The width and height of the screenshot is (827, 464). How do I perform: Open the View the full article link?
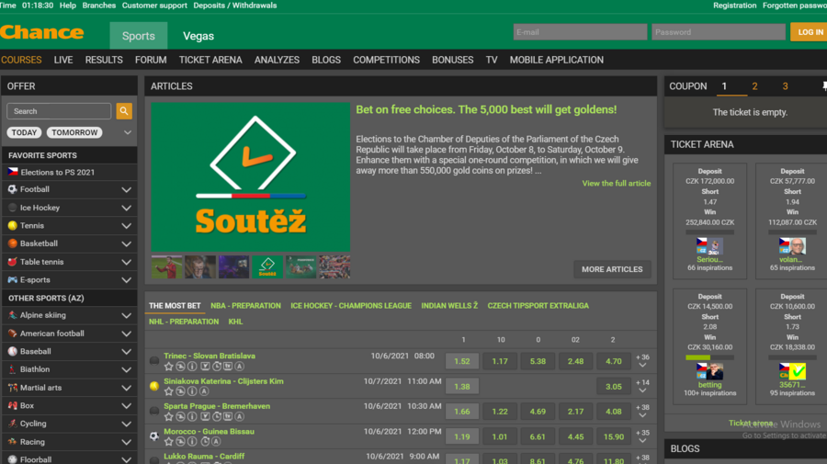click(x=616, y=184)
